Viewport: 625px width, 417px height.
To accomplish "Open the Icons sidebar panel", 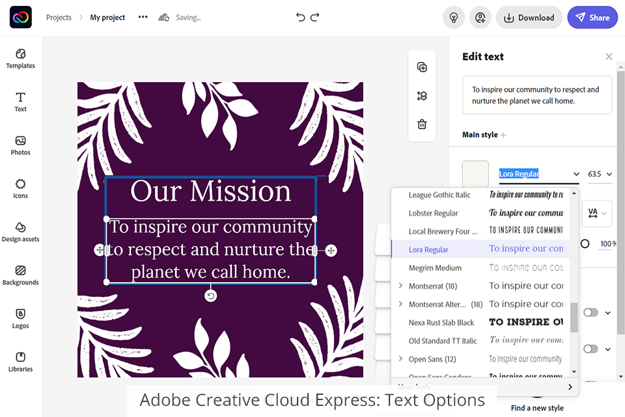I will [20, 188].
